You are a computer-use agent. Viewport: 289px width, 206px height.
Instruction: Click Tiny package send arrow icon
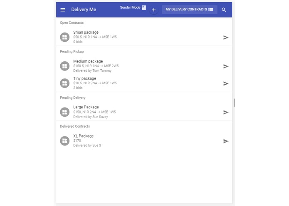click(x=226, y=83)
